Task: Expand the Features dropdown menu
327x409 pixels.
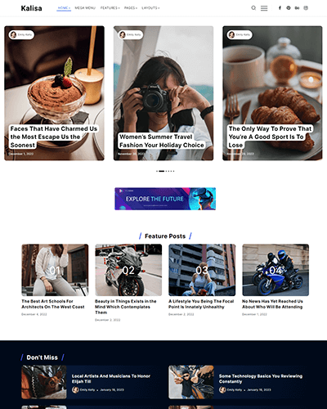Action: [110, 8]
